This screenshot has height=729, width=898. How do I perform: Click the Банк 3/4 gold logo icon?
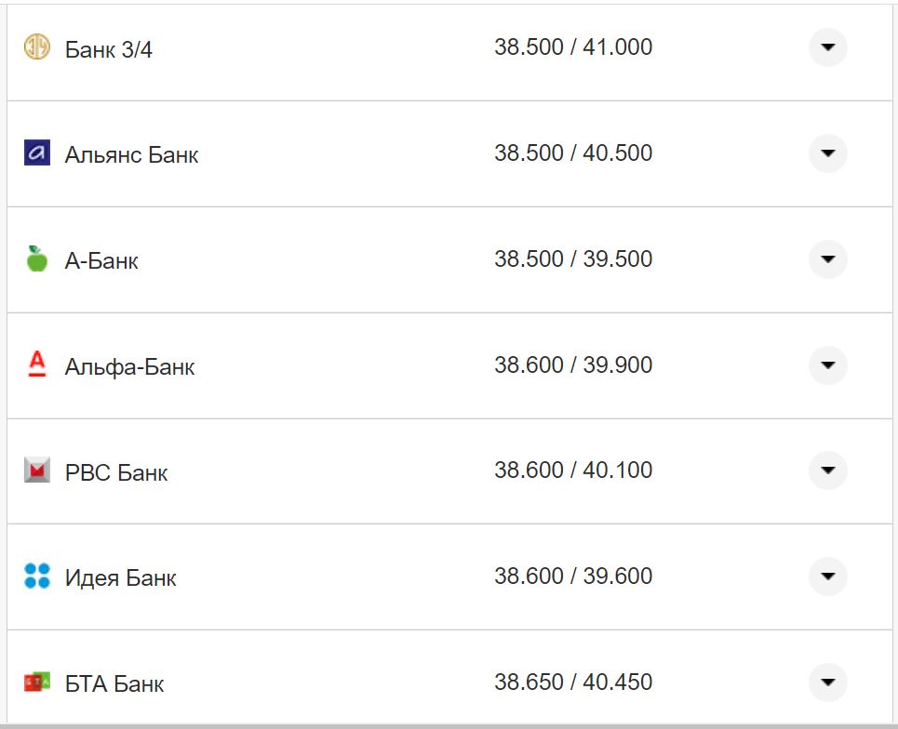(36, 47)
